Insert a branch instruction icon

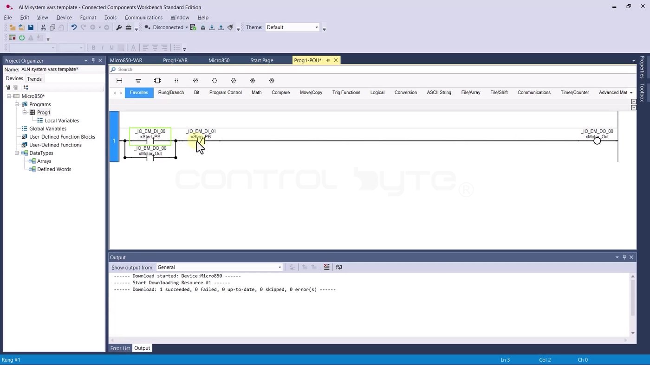tap(138, 81)
